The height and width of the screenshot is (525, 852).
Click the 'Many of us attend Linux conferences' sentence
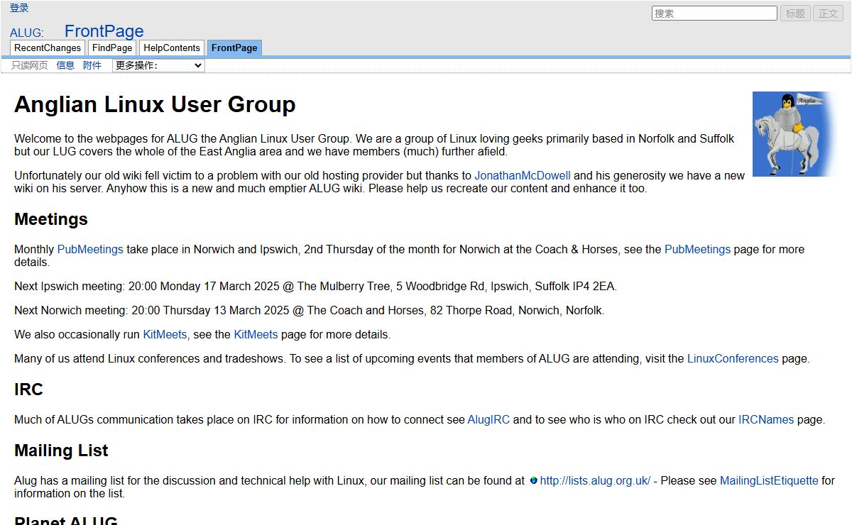pyautogui.click(x=412, y=359)
